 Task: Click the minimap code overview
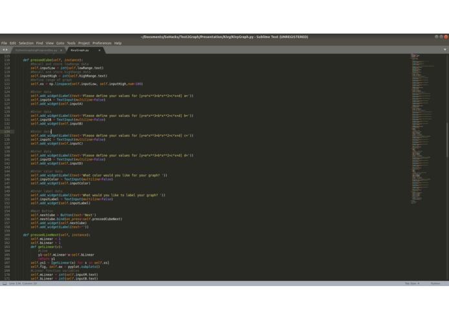point(423,129)
